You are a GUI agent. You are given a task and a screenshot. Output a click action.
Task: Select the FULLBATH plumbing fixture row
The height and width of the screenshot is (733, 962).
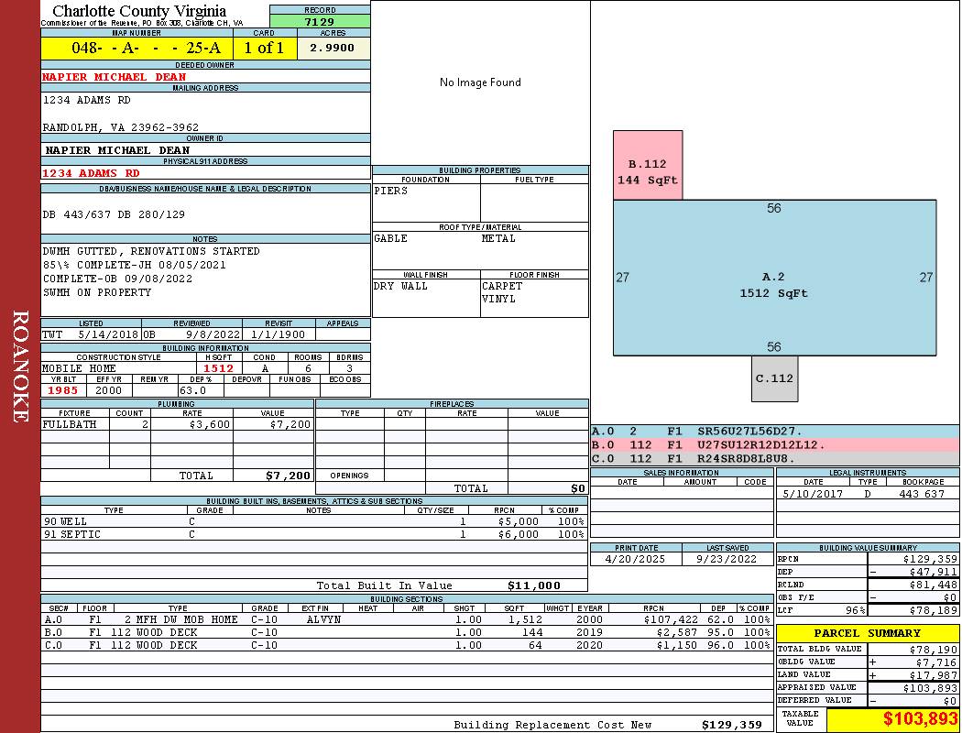click(x=176, y=424)
